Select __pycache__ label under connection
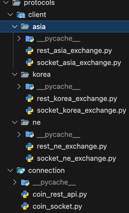 tap(54, 183)
